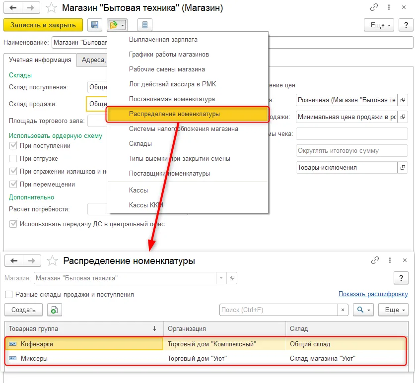Switch to the Учетная информация tab

(x=40, y=60)
